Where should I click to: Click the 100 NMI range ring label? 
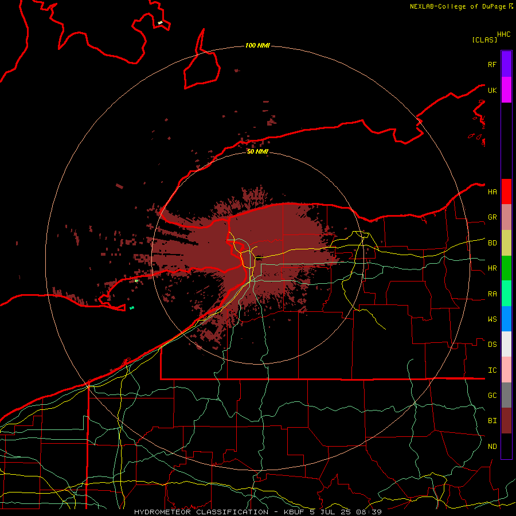click(x=257, y=45)
